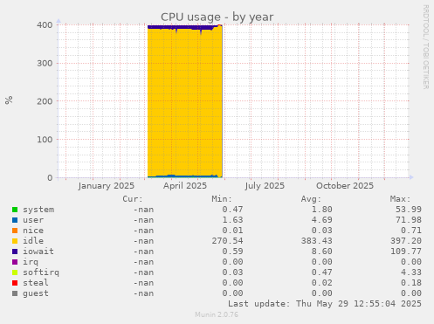Click the 100 y-axis label
The image size is (434, 324).
(x=45, y=140)
